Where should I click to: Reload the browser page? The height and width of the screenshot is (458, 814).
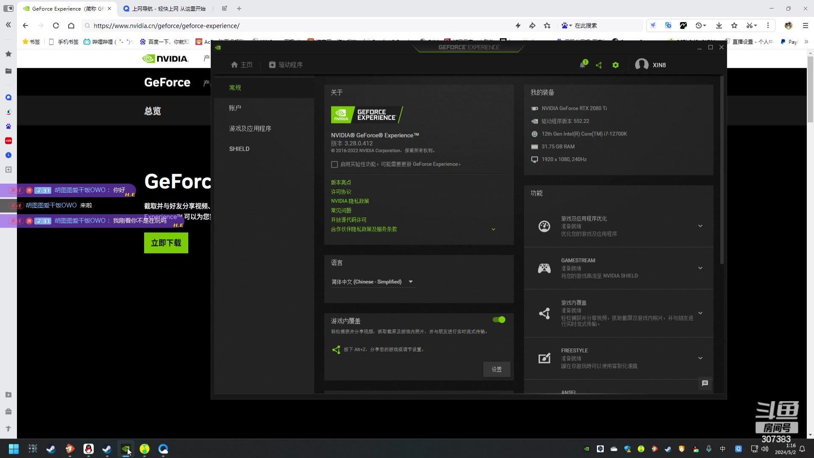[56, 26]
